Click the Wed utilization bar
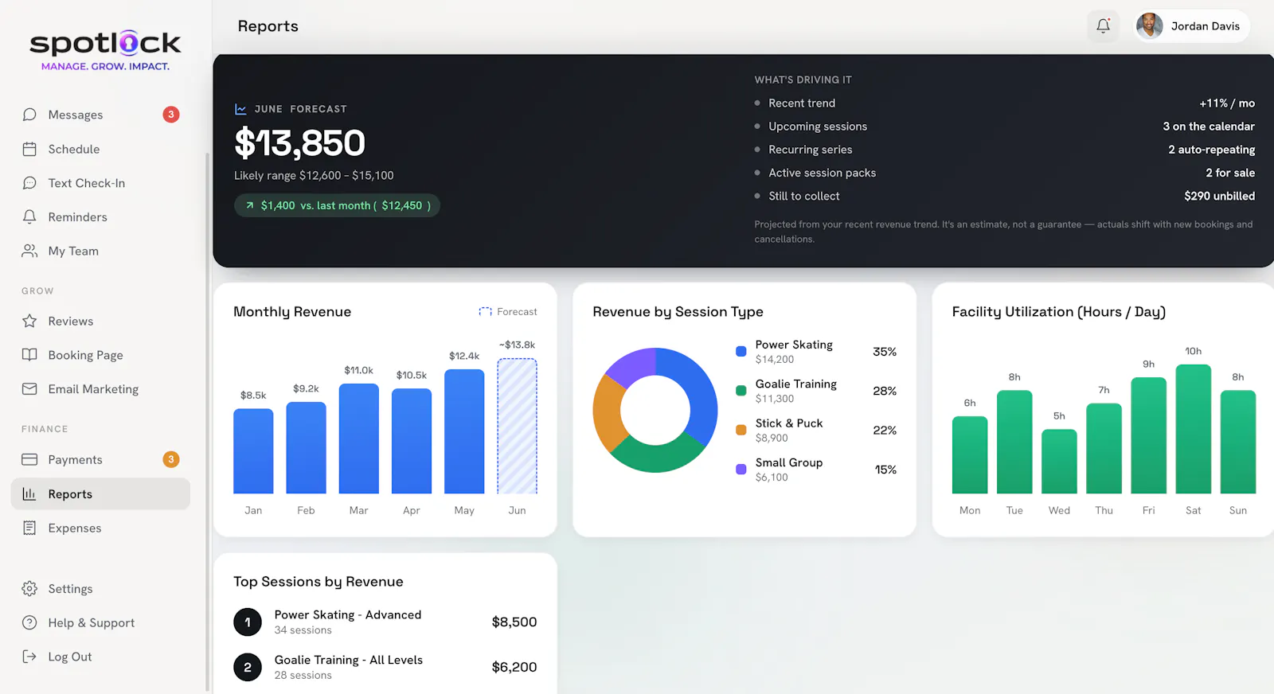Viewport: 1274px width, 694px height. tap(1059, 462)
